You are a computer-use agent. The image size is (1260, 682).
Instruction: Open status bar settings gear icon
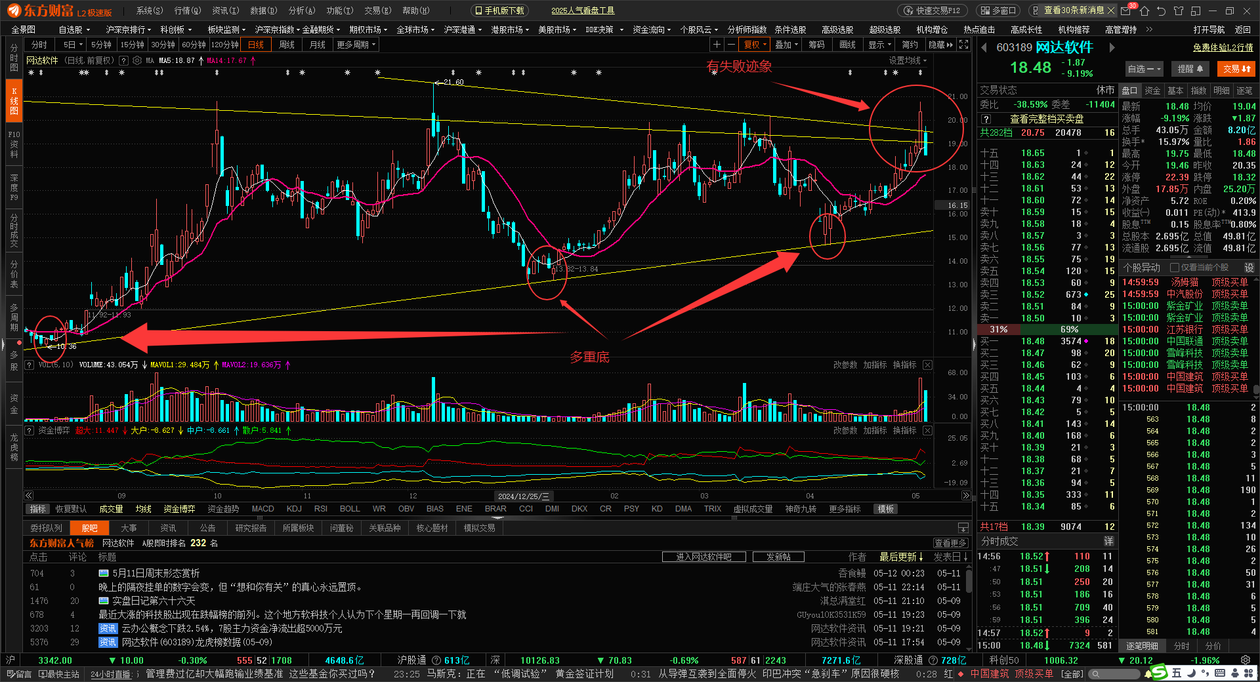click(1245, 660)
